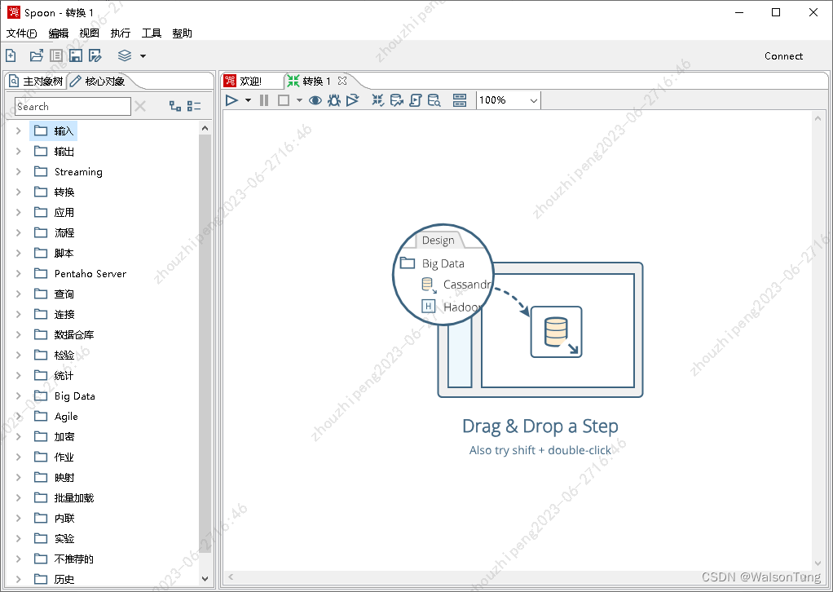Viewport: 833px width, 592px height.
Task: Open the 文件(F) menu
Action: point(22,33)
